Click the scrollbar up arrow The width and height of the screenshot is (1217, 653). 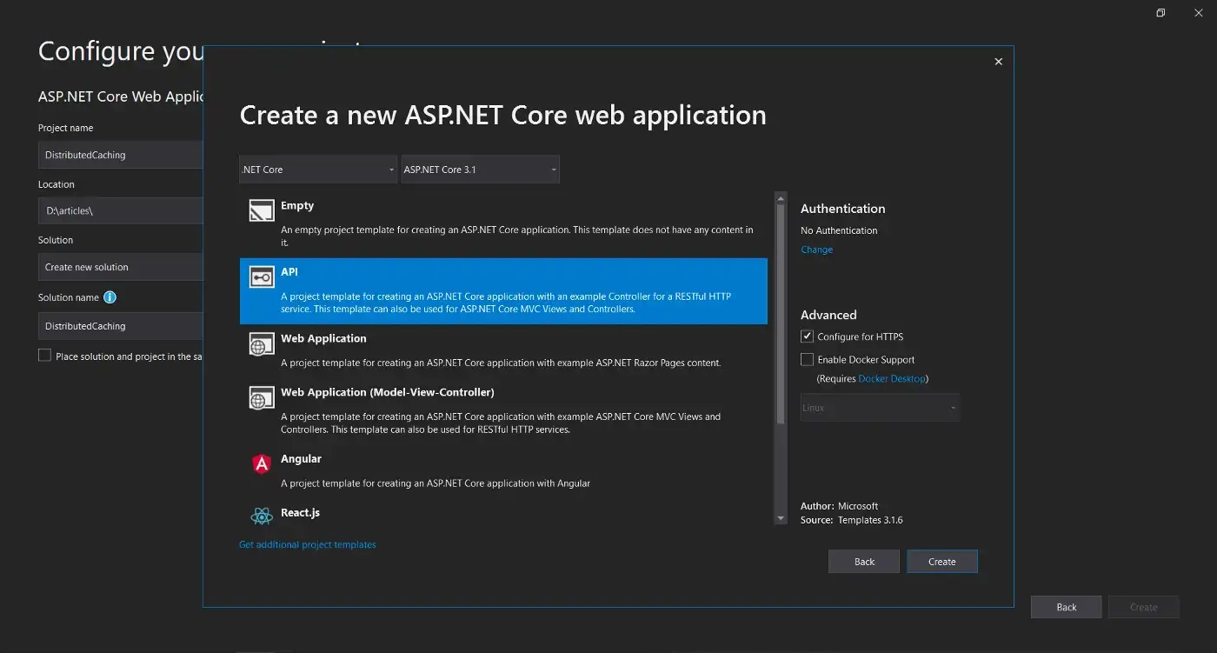click(781, 197)
